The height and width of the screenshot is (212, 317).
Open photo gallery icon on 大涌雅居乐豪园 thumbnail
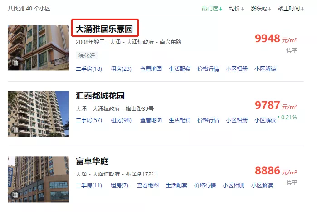pos(15,63)
